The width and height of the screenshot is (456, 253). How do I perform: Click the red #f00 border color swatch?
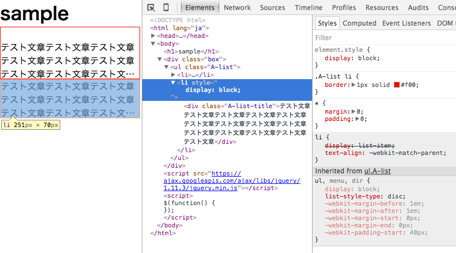click(397, 85)
